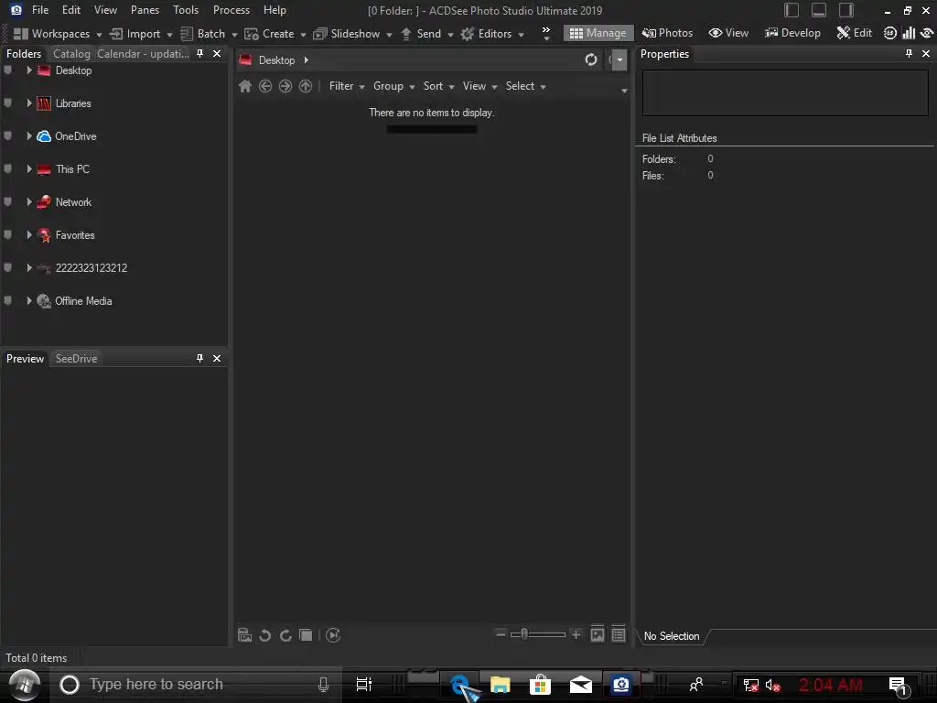Toggle Easy-Select marker for Libraries
937x703 pixels.
tap(7, 103)
